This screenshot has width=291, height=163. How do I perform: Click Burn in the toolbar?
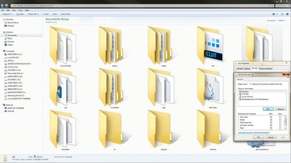[x=55, y=14]
